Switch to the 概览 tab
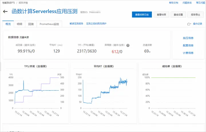Screen dimensions: 206x132 coord(8,24)
